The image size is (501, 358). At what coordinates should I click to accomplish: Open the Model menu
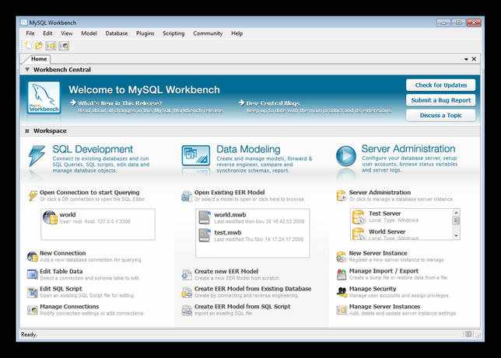(89, 33)
